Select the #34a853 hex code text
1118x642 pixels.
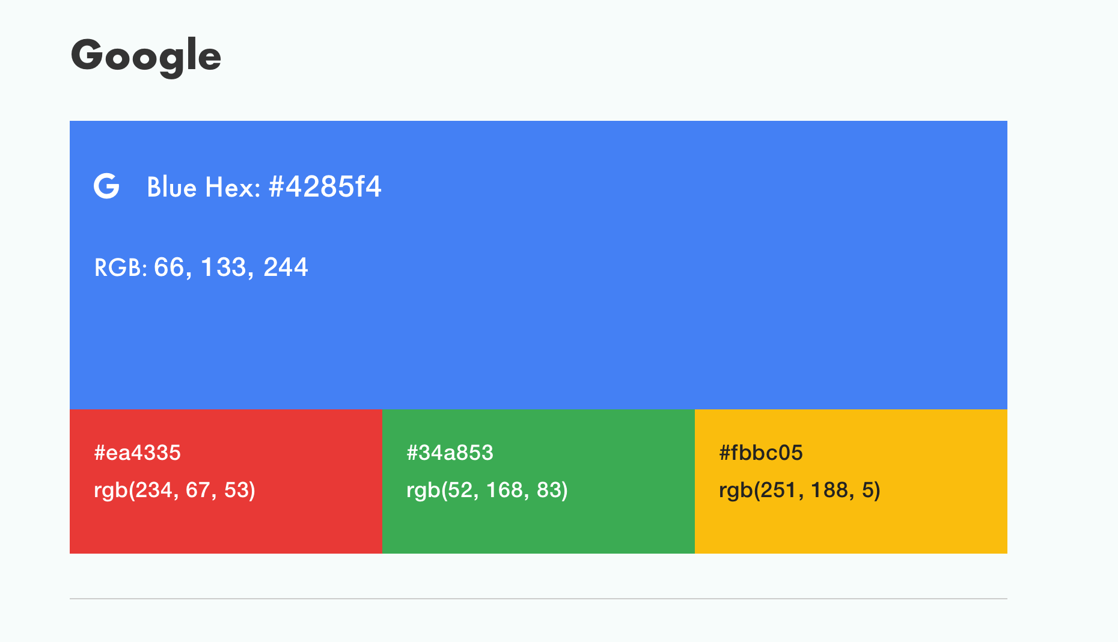(x=450, y=453)
